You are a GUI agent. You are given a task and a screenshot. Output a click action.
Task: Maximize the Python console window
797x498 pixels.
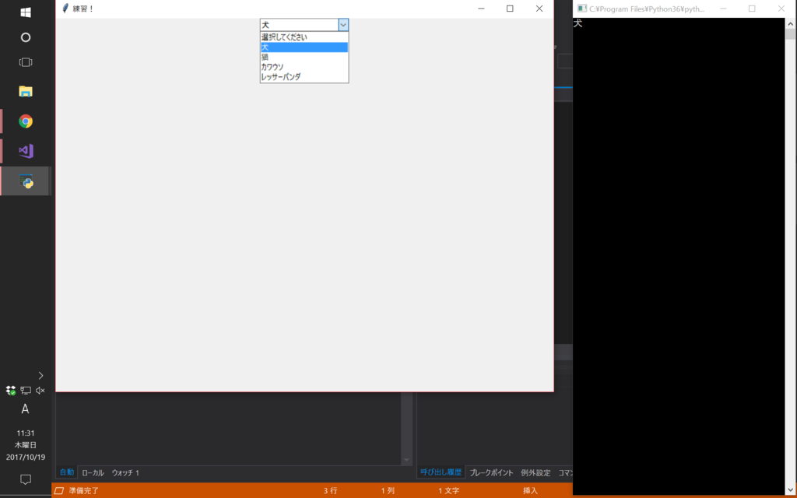click(752, 9)
